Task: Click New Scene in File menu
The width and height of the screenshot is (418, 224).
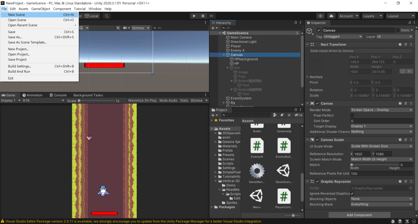Action: click(40, 15)
